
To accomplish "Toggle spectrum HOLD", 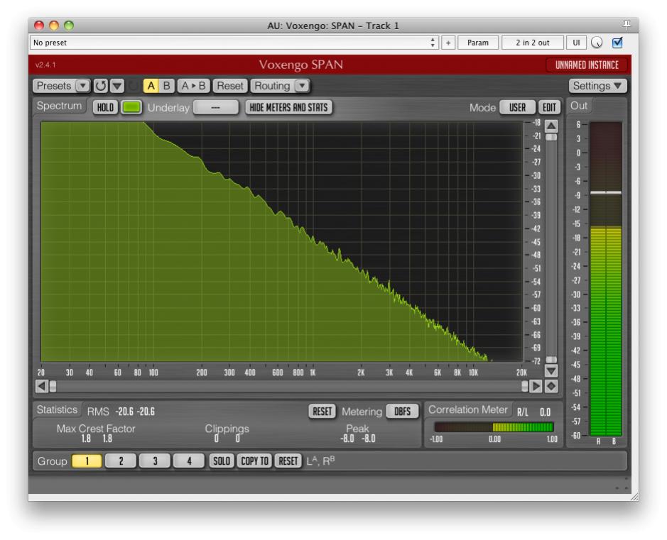I will click(x=105, y=107).
